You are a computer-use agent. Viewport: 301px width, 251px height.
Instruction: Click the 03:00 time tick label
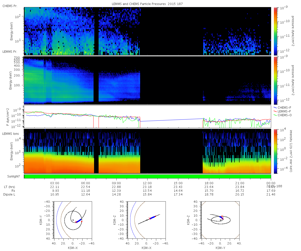pos(55,183)
